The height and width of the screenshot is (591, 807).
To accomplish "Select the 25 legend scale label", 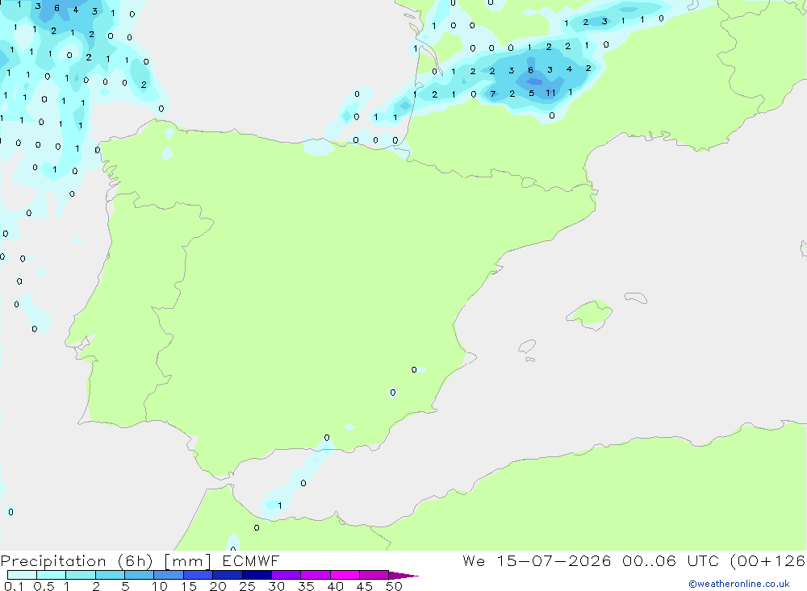I will pos(248,586).
